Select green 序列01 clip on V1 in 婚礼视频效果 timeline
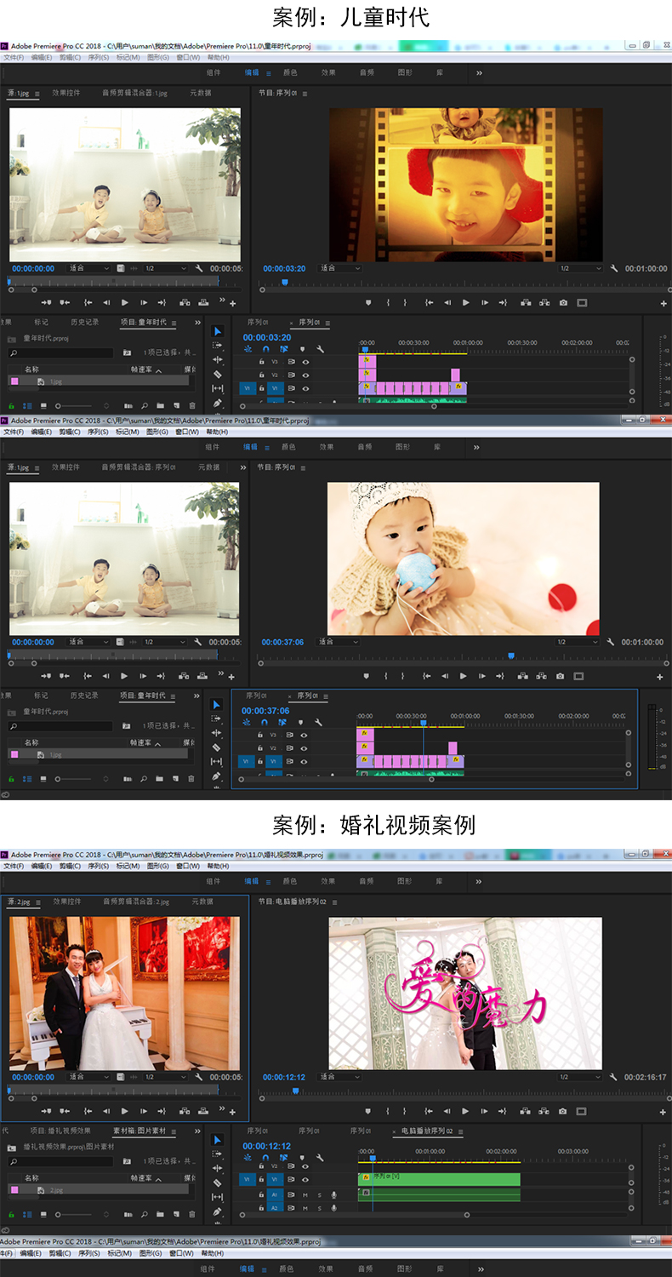 [439, 1179]
